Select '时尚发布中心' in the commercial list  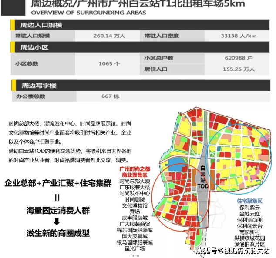(x=135, y=193)
